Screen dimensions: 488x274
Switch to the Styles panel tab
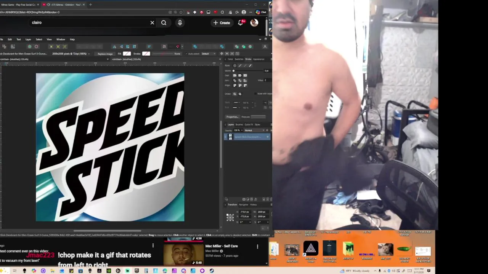tap(257, 124)
